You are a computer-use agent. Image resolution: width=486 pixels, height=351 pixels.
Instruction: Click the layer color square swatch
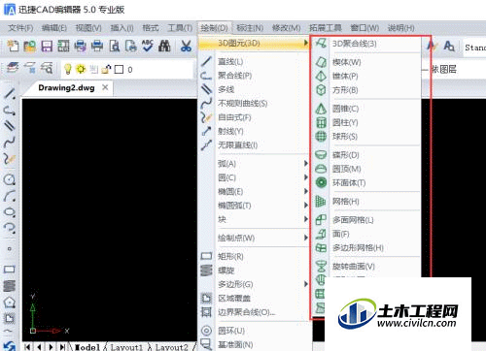(119, 69)
